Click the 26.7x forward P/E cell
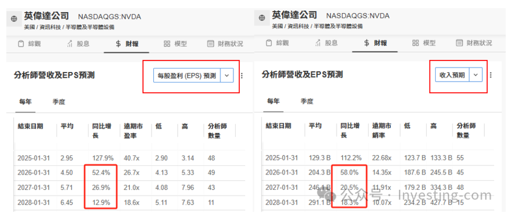This screenshot has width=508, height=215. (131, 173)
